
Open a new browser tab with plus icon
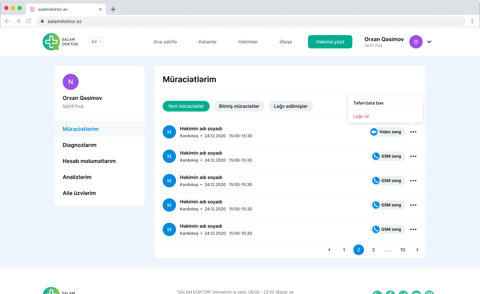[113, 9]
